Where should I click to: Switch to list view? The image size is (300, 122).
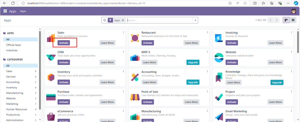tap(293, 20)
